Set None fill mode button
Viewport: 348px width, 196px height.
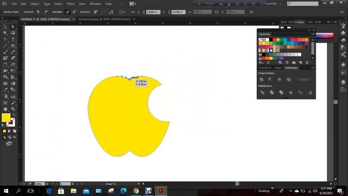15,131
